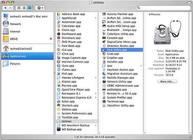Select Migration Assistant.app
The image size is (193, 140).
click(x=120, y=74)
